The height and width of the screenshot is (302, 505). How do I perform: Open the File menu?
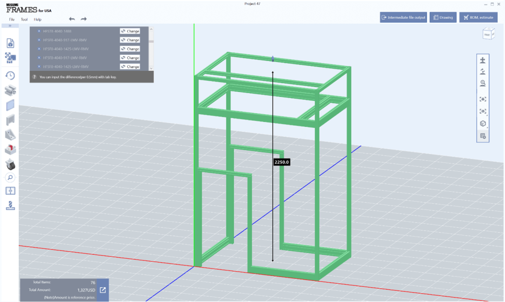pos(12,19)
